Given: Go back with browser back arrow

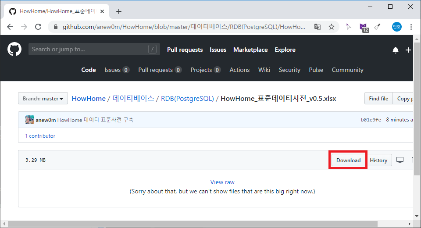Looking at the screenshot, I should (x=10, y=27).
